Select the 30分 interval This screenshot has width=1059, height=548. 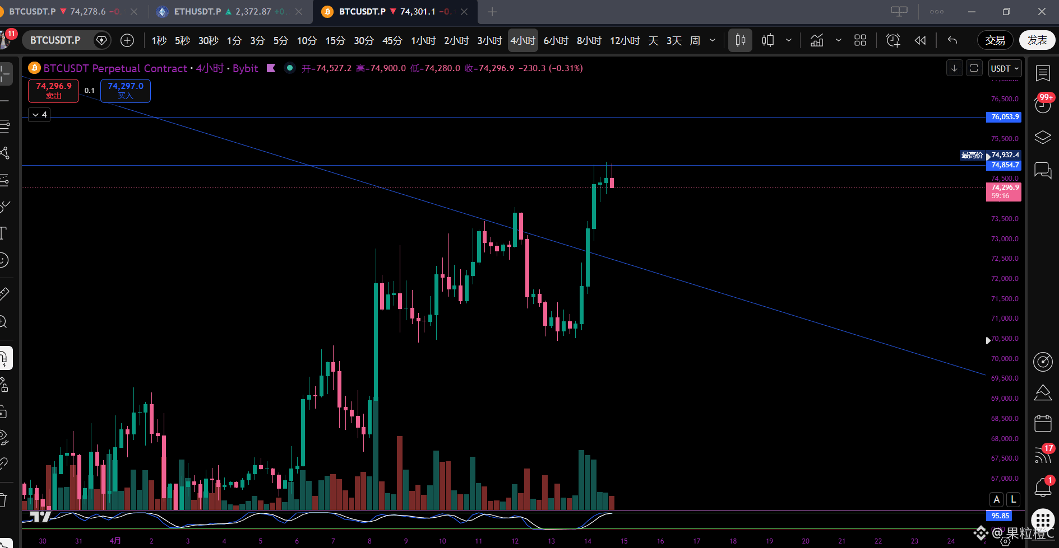pyautogui.click(x=364, y=40)
